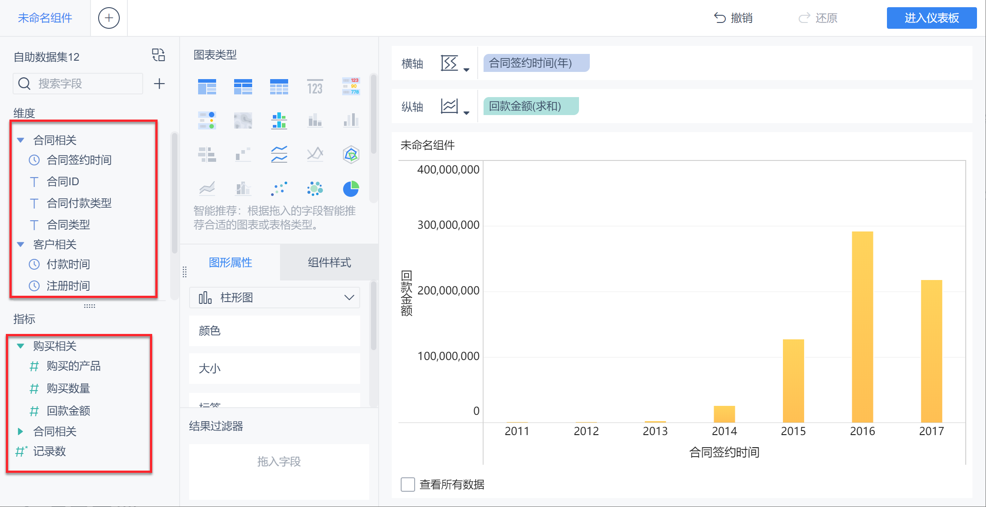The width and height of the screenshot is (986, 507).
Task: Click the 进入仪表板 button
Action: [931, 18]
